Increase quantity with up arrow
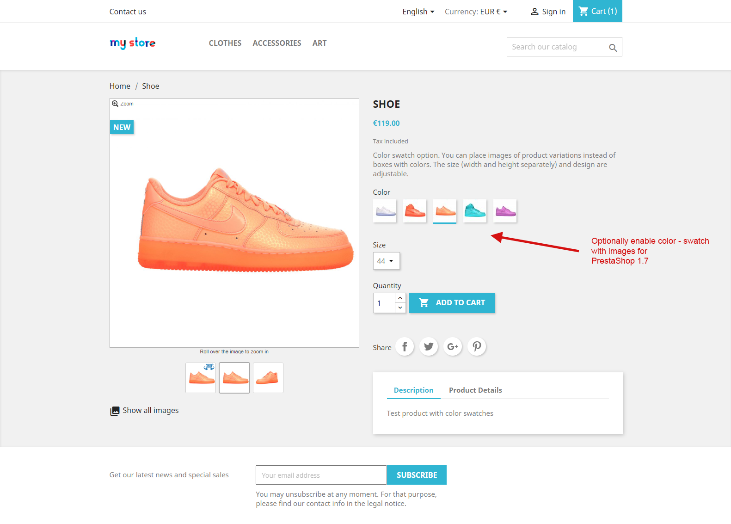Image resolution: width=731 pixels, height=524 pixels. tap(400, 298)
